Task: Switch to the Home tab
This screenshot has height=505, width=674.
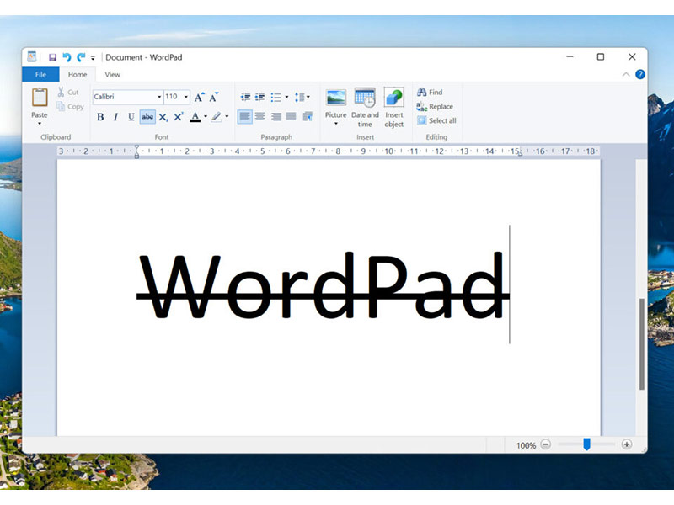Action: [78, 74]
